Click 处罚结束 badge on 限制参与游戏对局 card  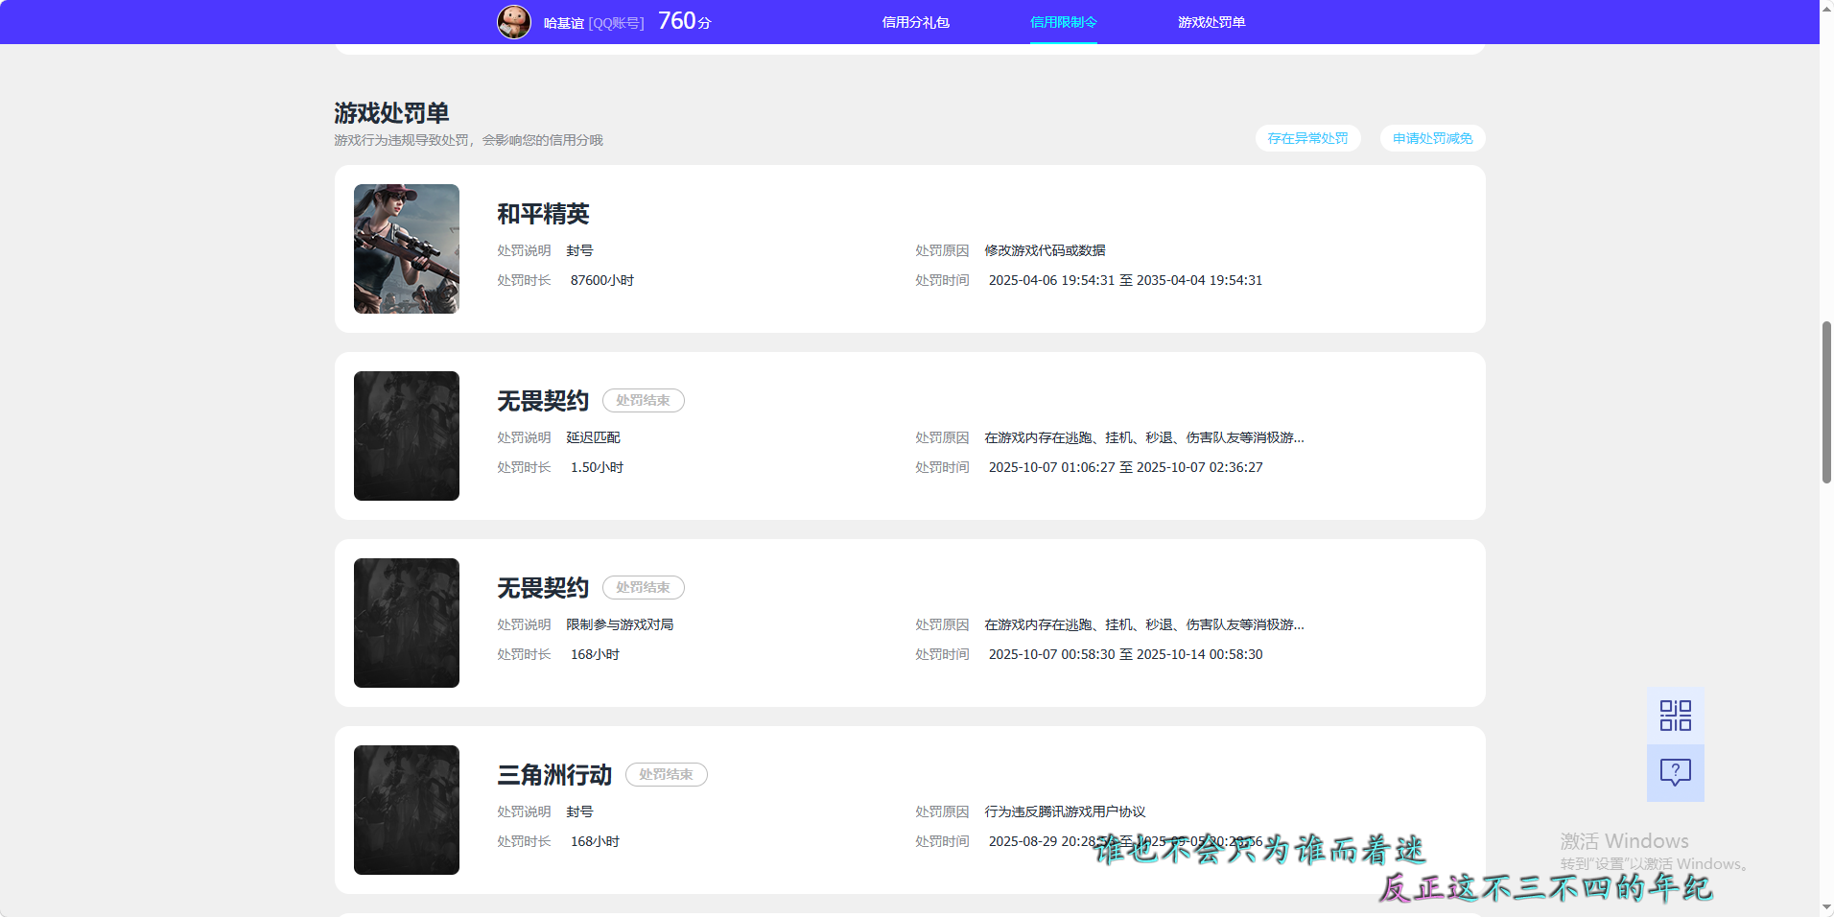click(x=643, y=588)
